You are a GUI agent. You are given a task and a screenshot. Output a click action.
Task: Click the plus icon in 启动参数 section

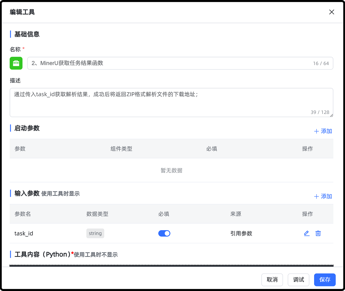pos(316,131)
